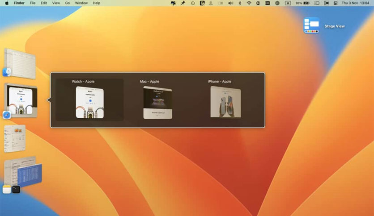
Task: Open the Edit menu
Action: tap(44, 3)
